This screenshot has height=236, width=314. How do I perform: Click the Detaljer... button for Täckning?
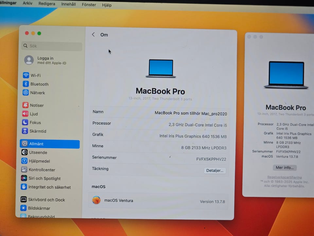pos(215,170)
